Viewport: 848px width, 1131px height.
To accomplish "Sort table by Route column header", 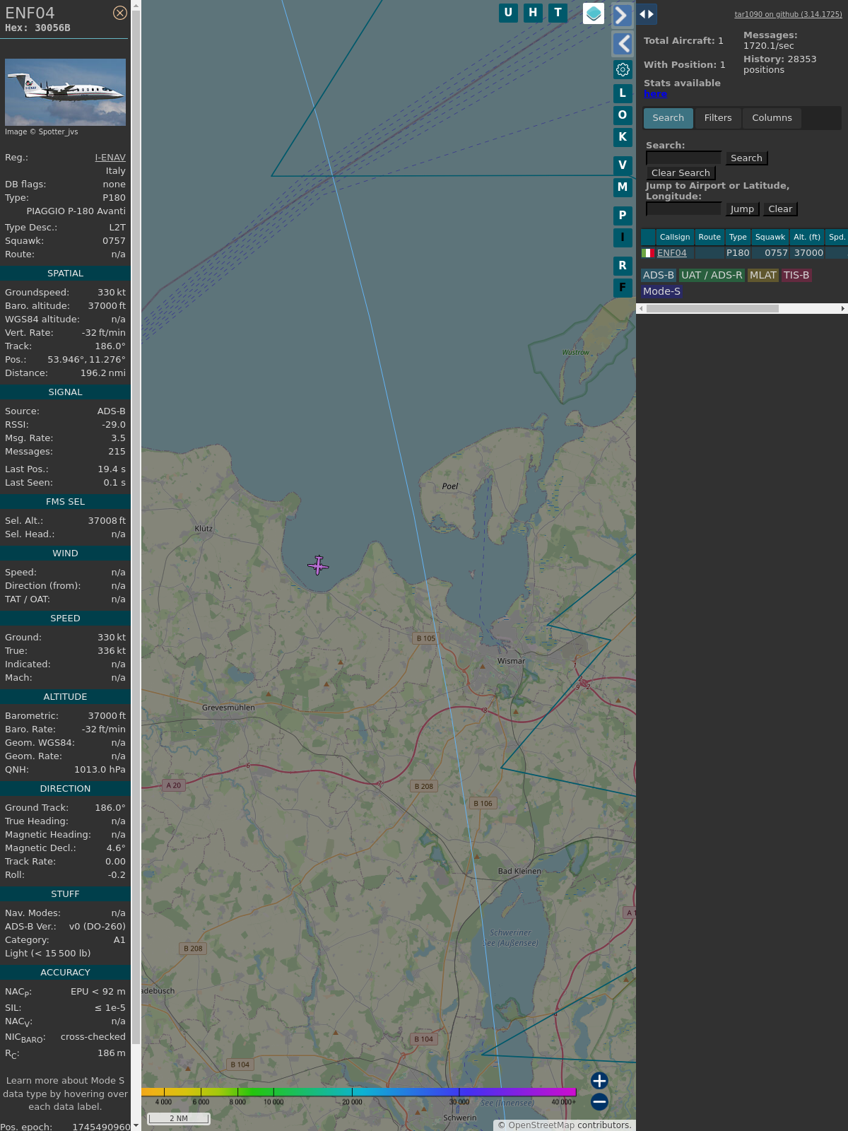I will (x=709, y=238).
